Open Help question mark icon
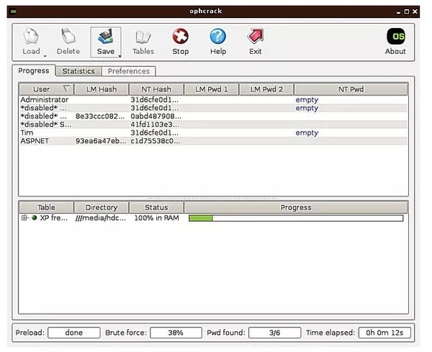 click(x=218, y=37)
